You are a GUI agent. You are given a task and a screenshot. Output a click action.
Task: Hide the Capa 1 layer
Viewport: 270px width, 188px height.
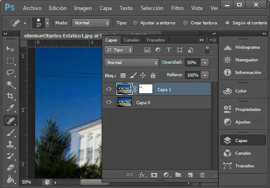click(x=108, y=89)
